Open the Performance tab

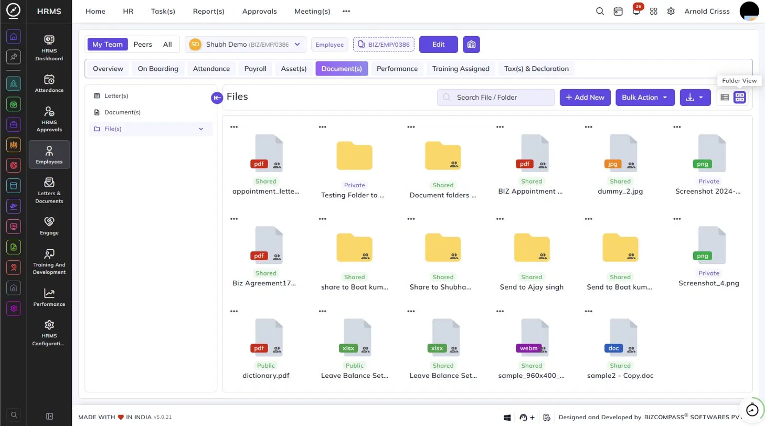pyautogui.click(x=397, y=69)
